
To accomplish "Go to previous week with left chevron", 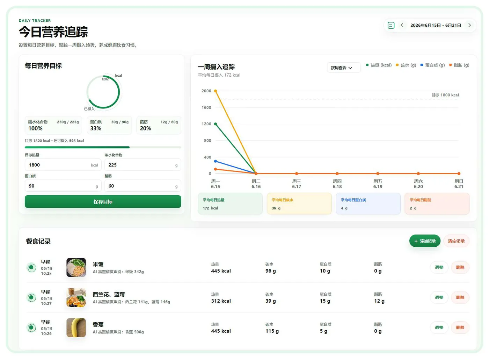I will coord(402,25).
